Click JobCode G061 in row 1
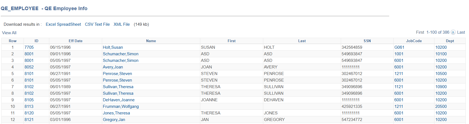Screen dimensions: 469x124 click(399, 47)
